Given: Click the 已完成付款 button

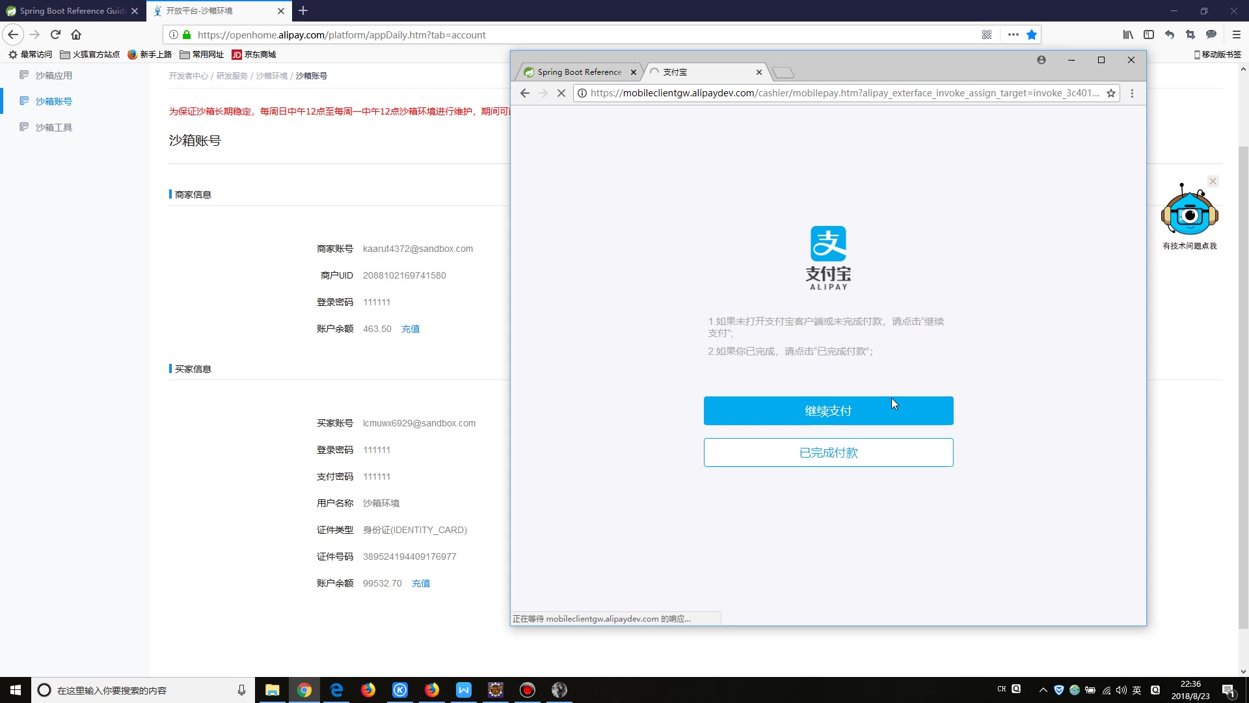Looking at the screenshot, I should (x=828, y=452).
